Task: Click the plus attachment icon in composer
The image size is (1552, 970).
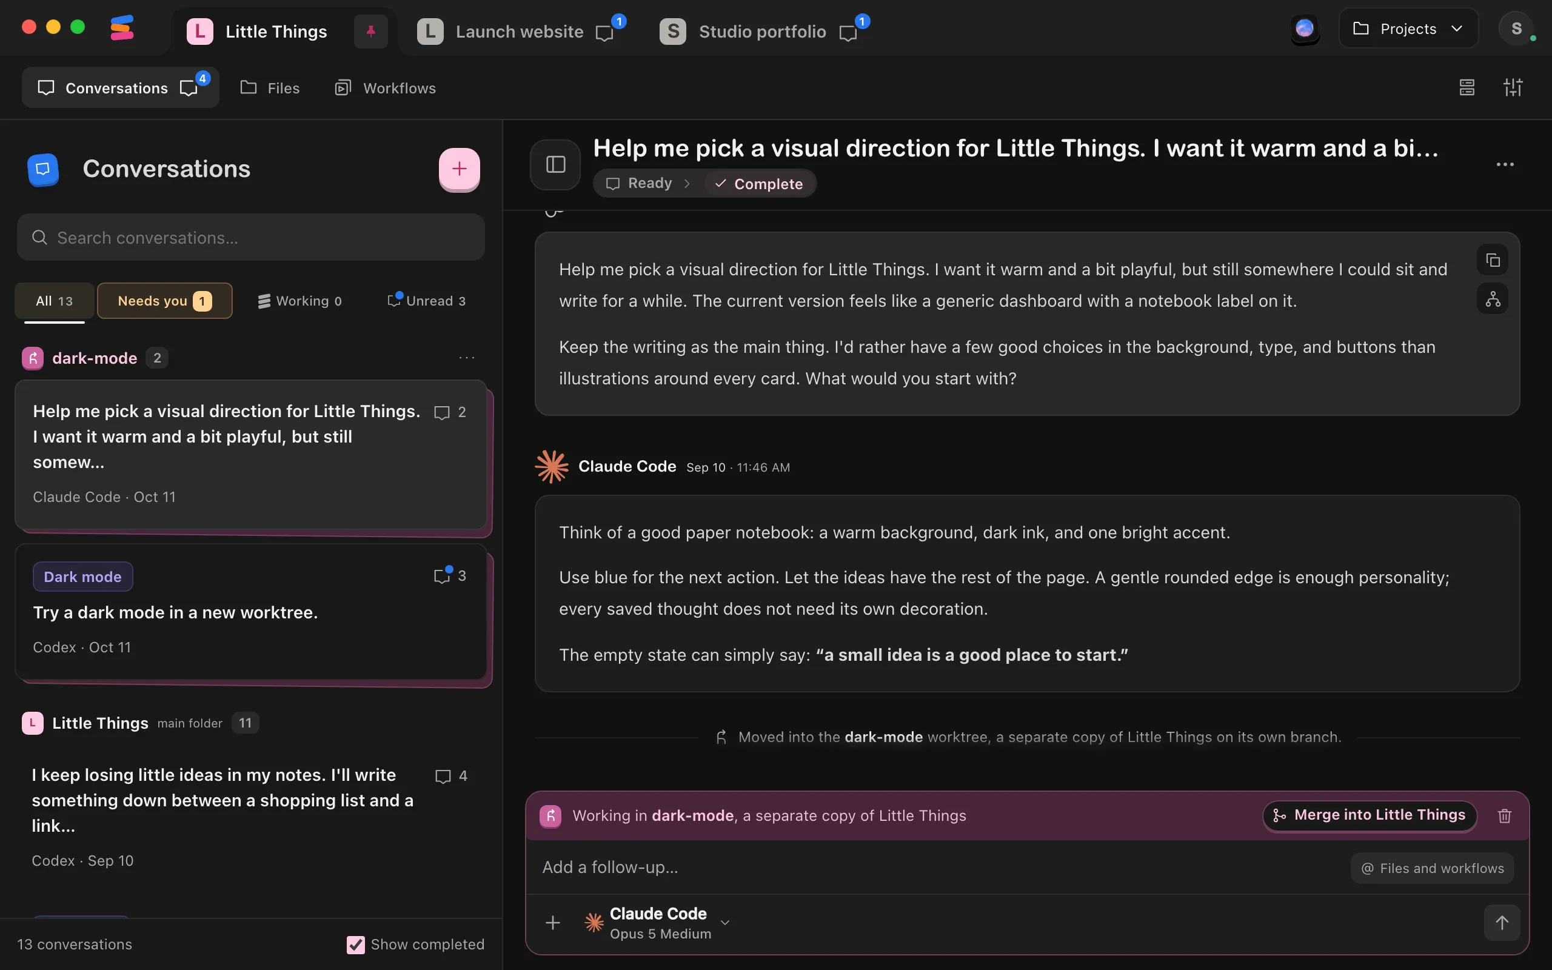Action: click(553, 923)
